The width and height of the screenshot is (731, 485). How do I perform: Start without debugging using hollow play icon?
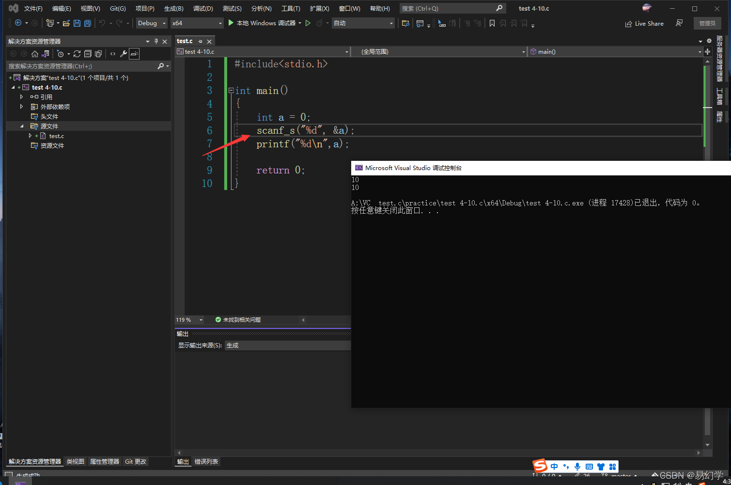coord(308,23)
